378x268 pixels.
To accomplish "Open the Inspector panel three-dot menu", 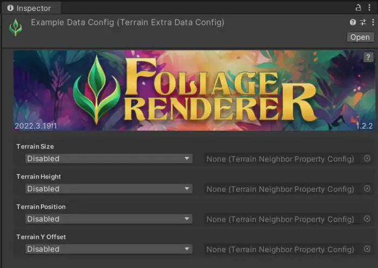I will (x=369, y=8).
